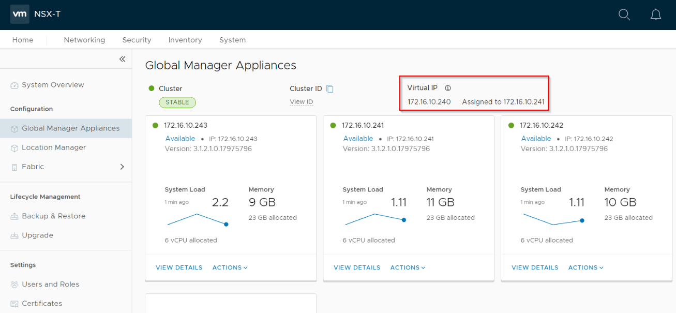Click Available status link on 172.16.10.241 card
Image resolution: width=676 pixels, height=313 pixels.
pos(358,139)
